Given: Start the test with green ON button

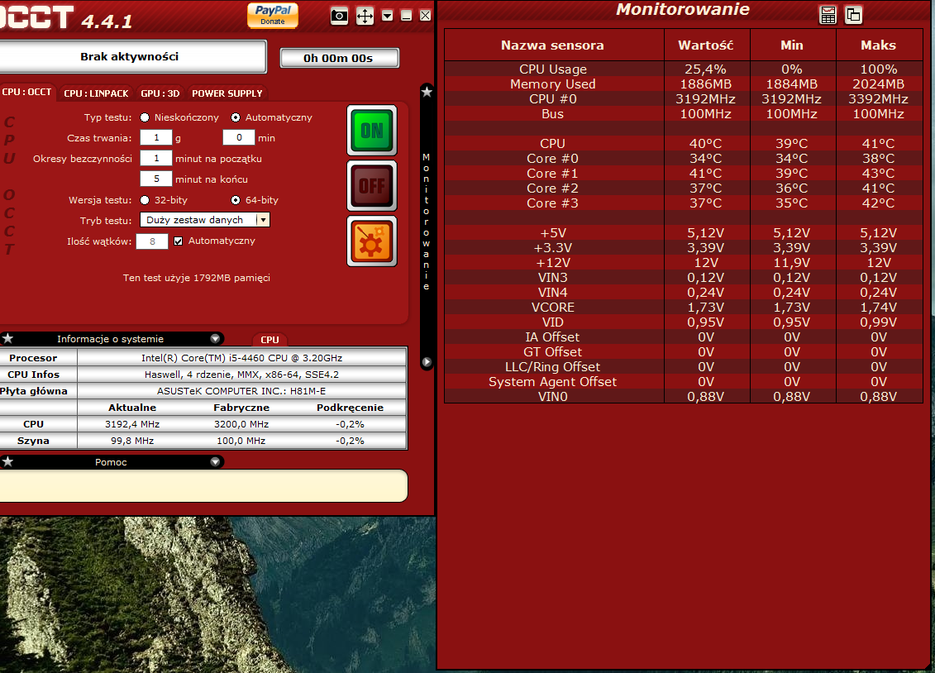Looking at the screenshot, I should coord(372,131).
